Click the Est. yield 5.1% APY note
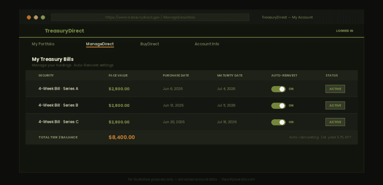Viewport: 383px width, 185px height. (x=336, y=138)
